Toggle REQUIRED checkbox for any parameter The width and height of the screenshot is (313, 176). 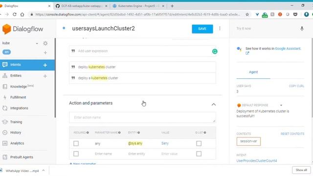tap(76, 143)
